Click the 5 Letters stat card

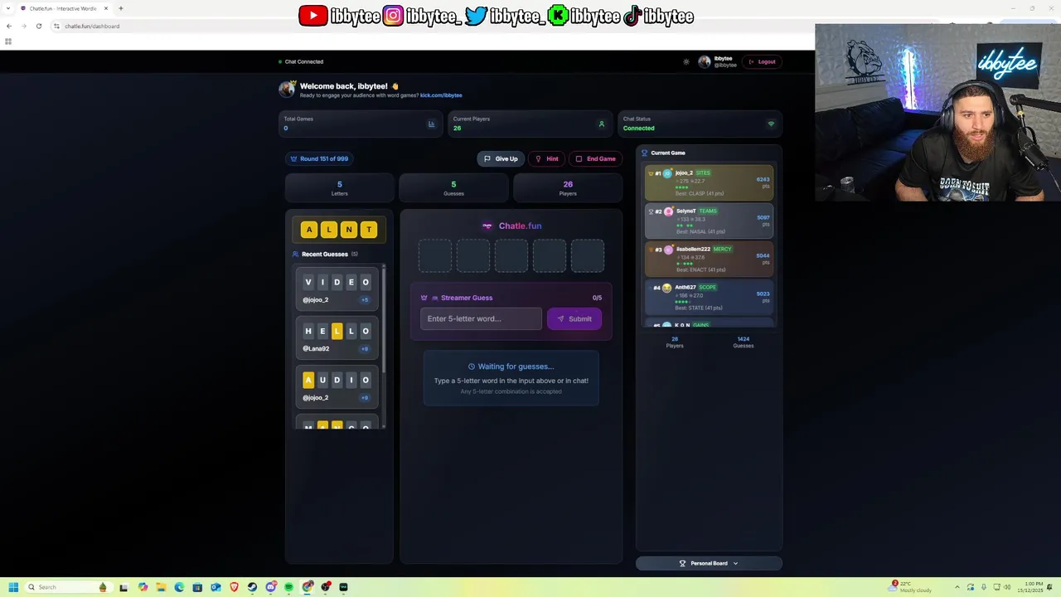(x=340, y=188)
